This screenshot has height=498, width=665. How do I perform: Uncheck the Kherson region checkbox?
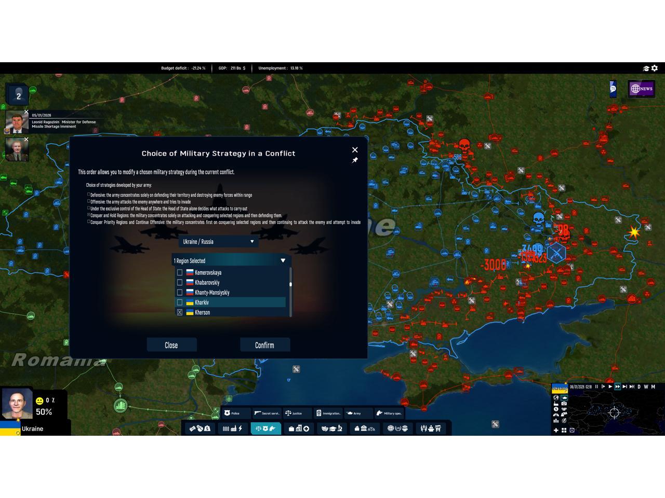180,312
